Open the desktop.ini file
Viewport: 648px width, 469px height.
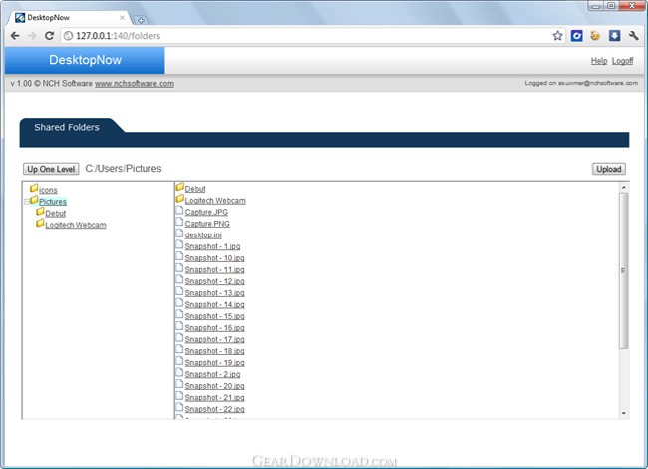[203, 234]
